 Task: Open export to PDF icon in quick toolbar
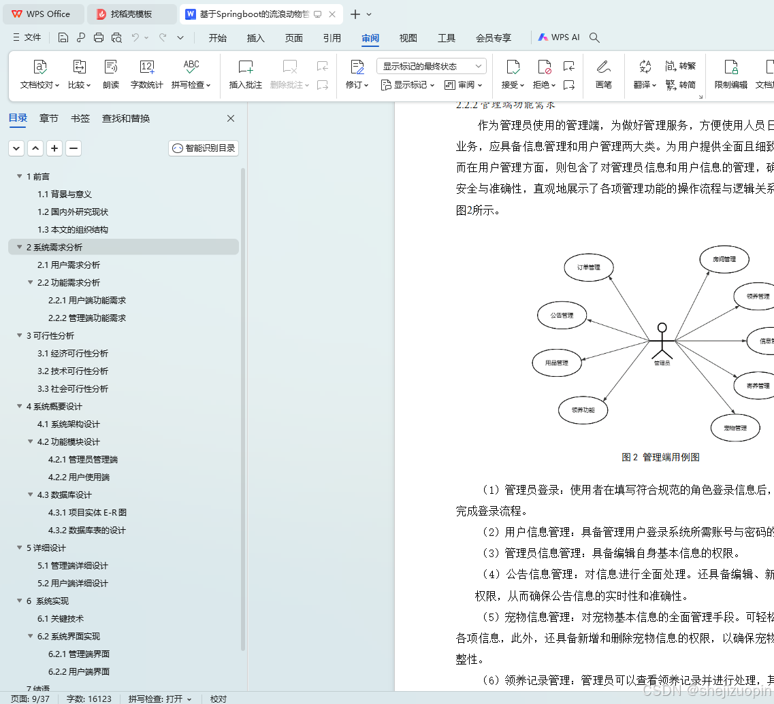point(81,37)
